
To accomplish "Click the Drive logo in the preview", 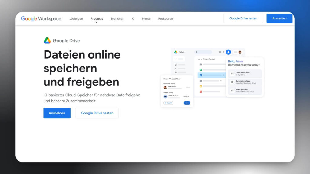I will pos(179,52).
